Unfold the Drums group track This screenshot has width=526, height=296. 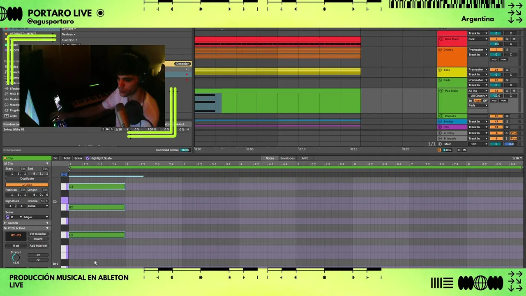tap(440, 50)
